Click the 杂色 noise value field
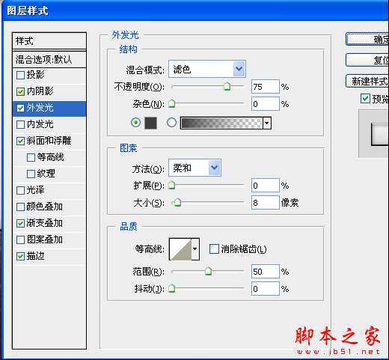Image resolution: width=389 pixels, height=360 pixels. click(x=266, y=104)
